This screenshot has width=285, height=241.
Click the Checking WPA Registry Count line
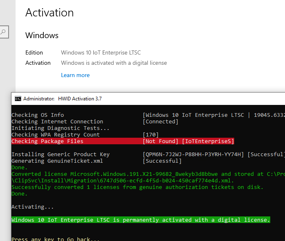(55, 135)
